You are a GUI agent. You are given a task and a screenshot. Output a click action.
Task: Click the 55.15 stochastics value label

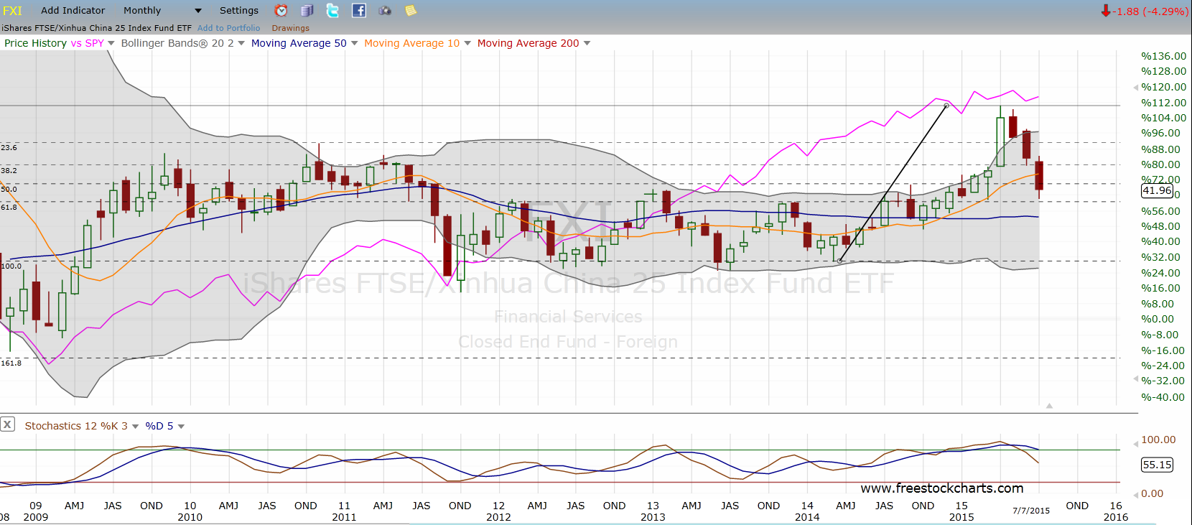point(1157,465)
